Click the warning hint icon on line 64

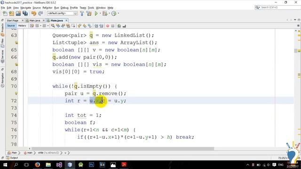(16, 43)
